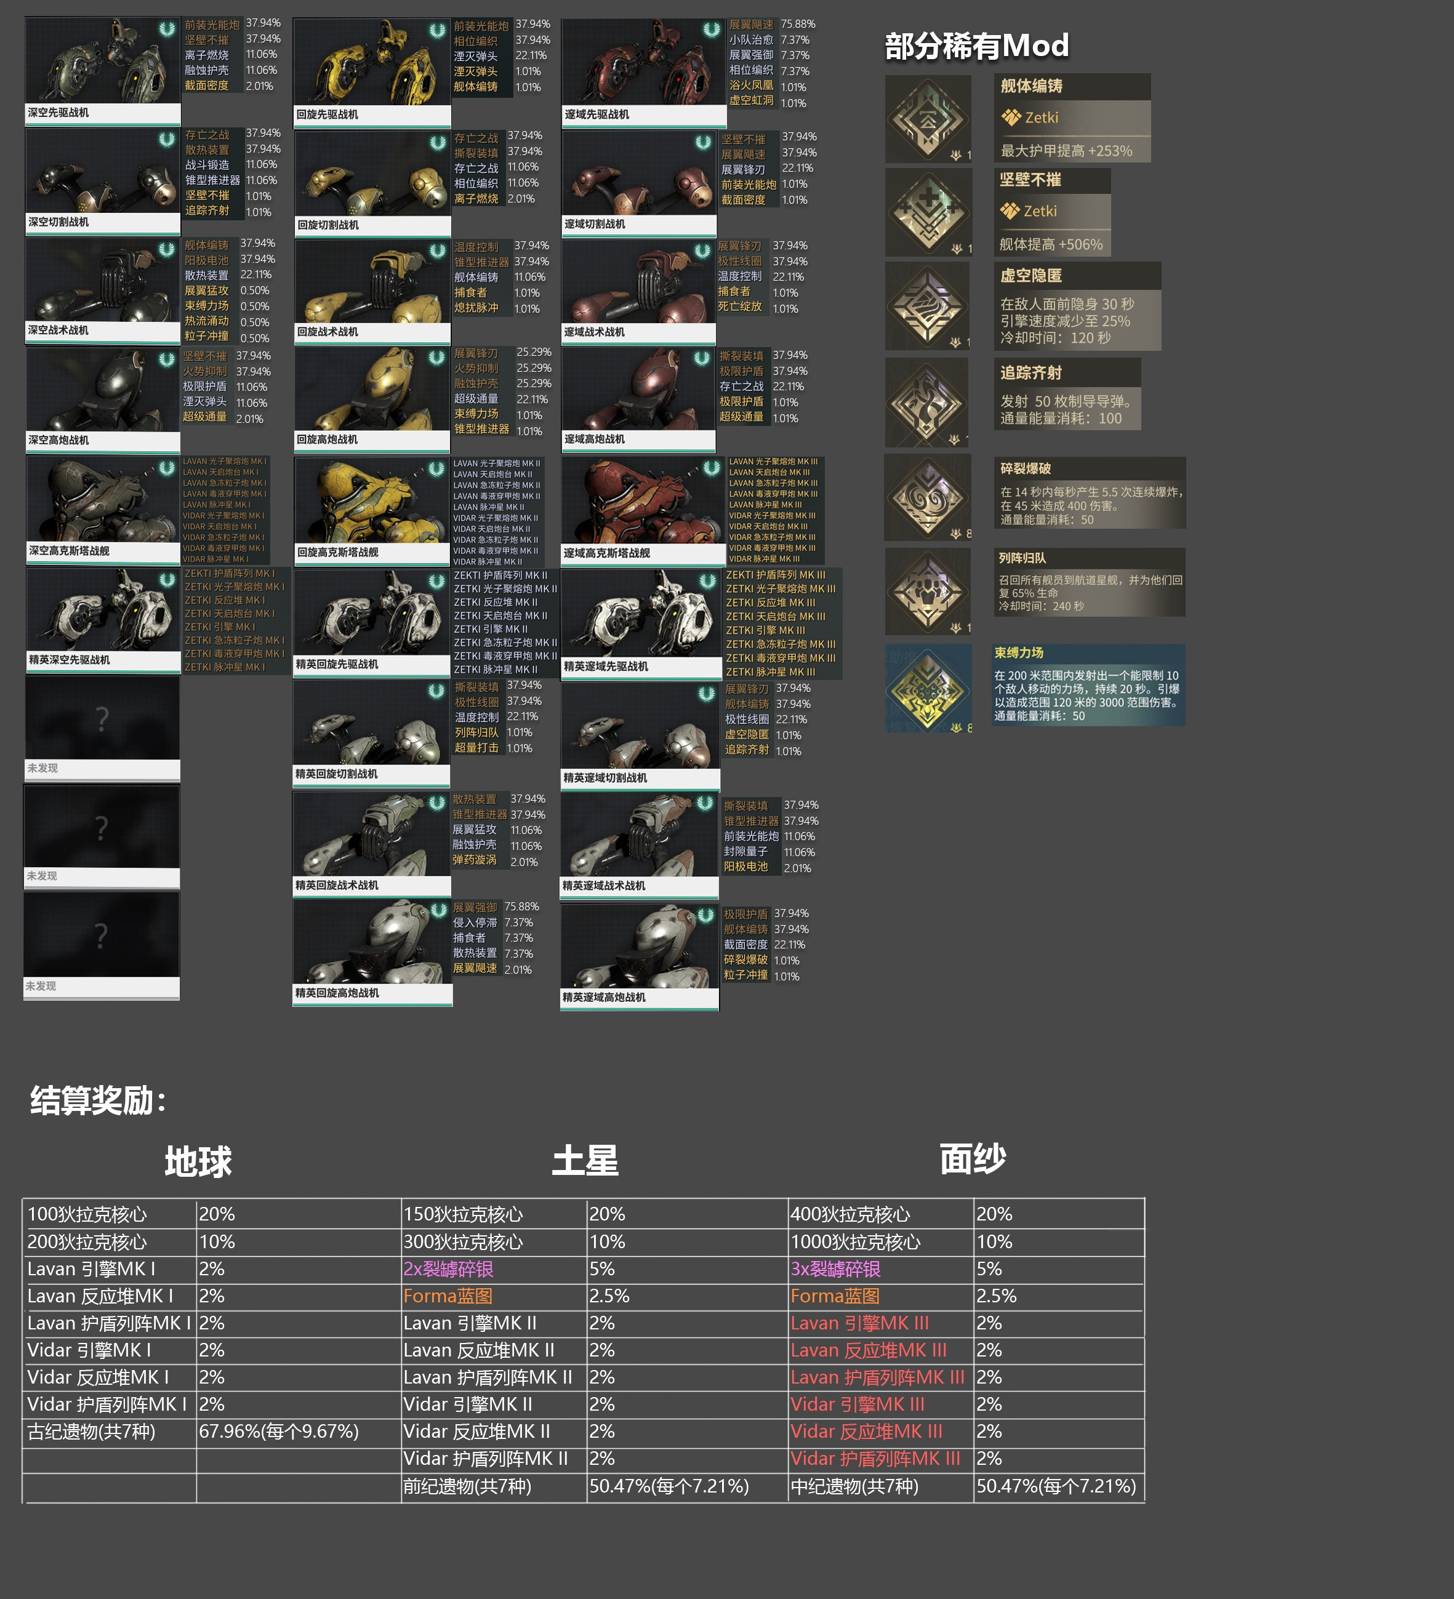Open the 精英回旋战术战机 thumbnail
This screenshot has height=1599, width=1454.
[x=372, y=844]
